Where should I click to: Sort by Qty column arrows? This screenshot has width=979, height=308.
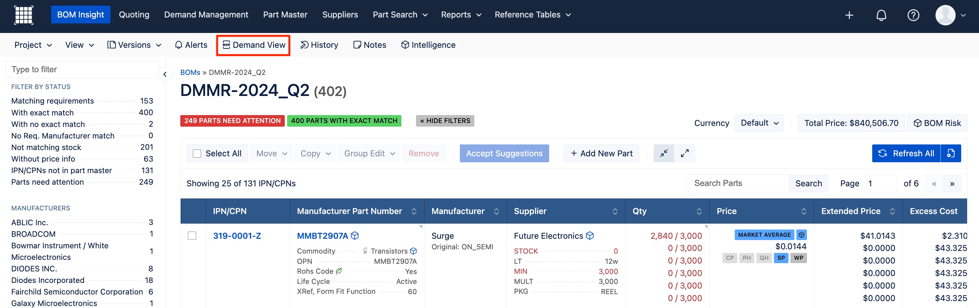click(x=699, y=211)
